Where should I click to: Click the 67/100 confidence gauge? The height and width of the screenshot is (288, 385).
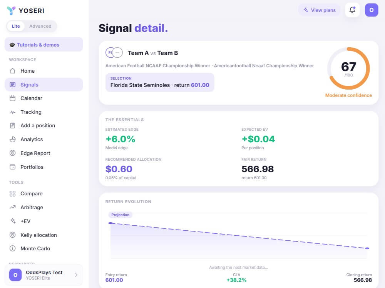(x=348, y=68)
